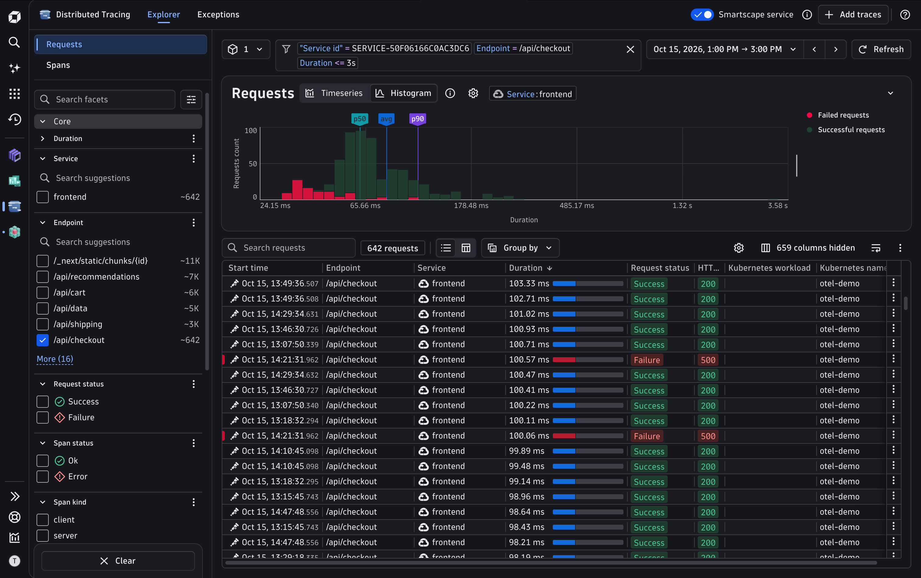Click the Search requests input field
Viewport: 921px width, 578px height.
pos(289,248)
